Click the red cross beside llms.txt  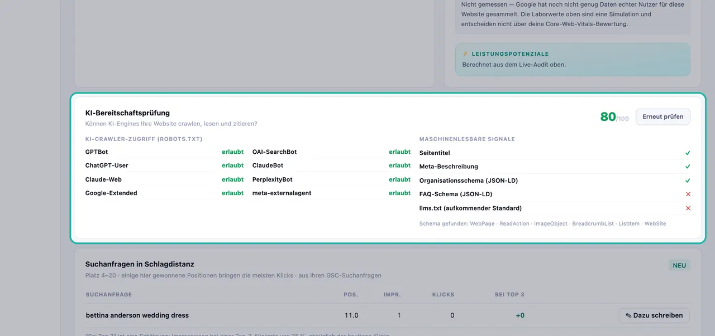pyautogui.click(x=688, y=208)
